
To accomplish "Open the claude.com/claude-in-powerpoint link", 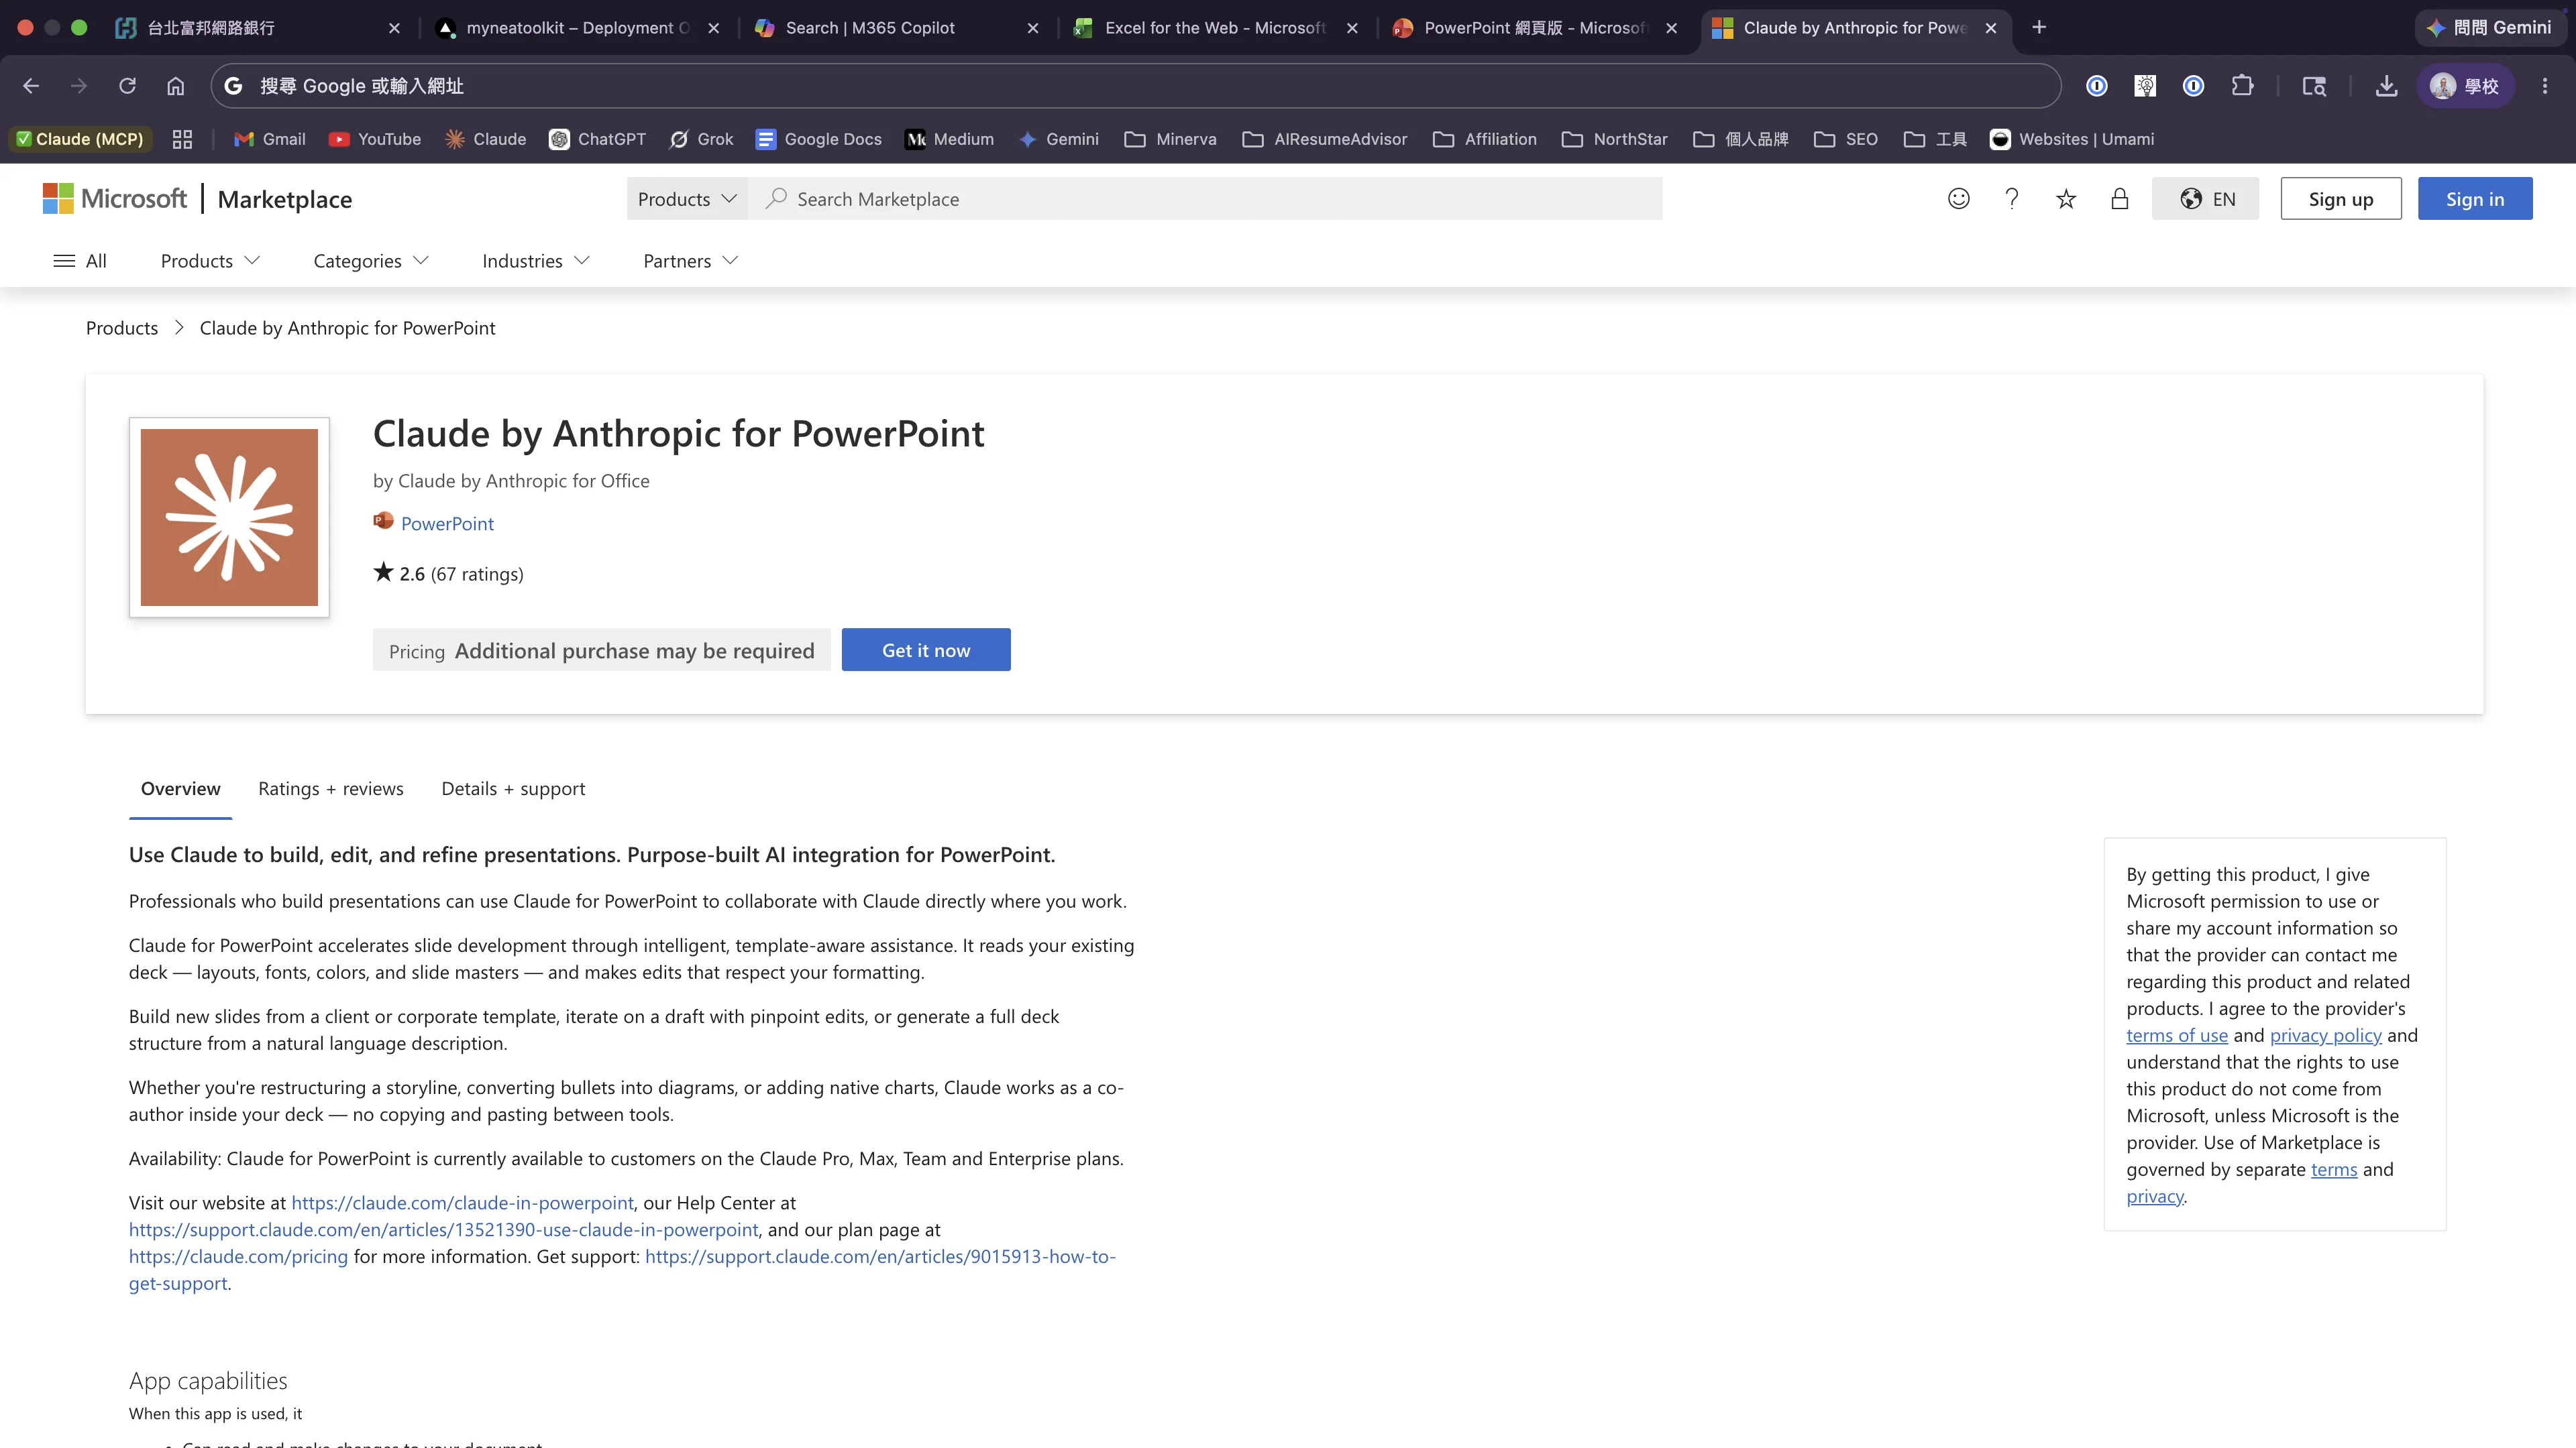I will pyautogui.click(x=462, y=1203).
